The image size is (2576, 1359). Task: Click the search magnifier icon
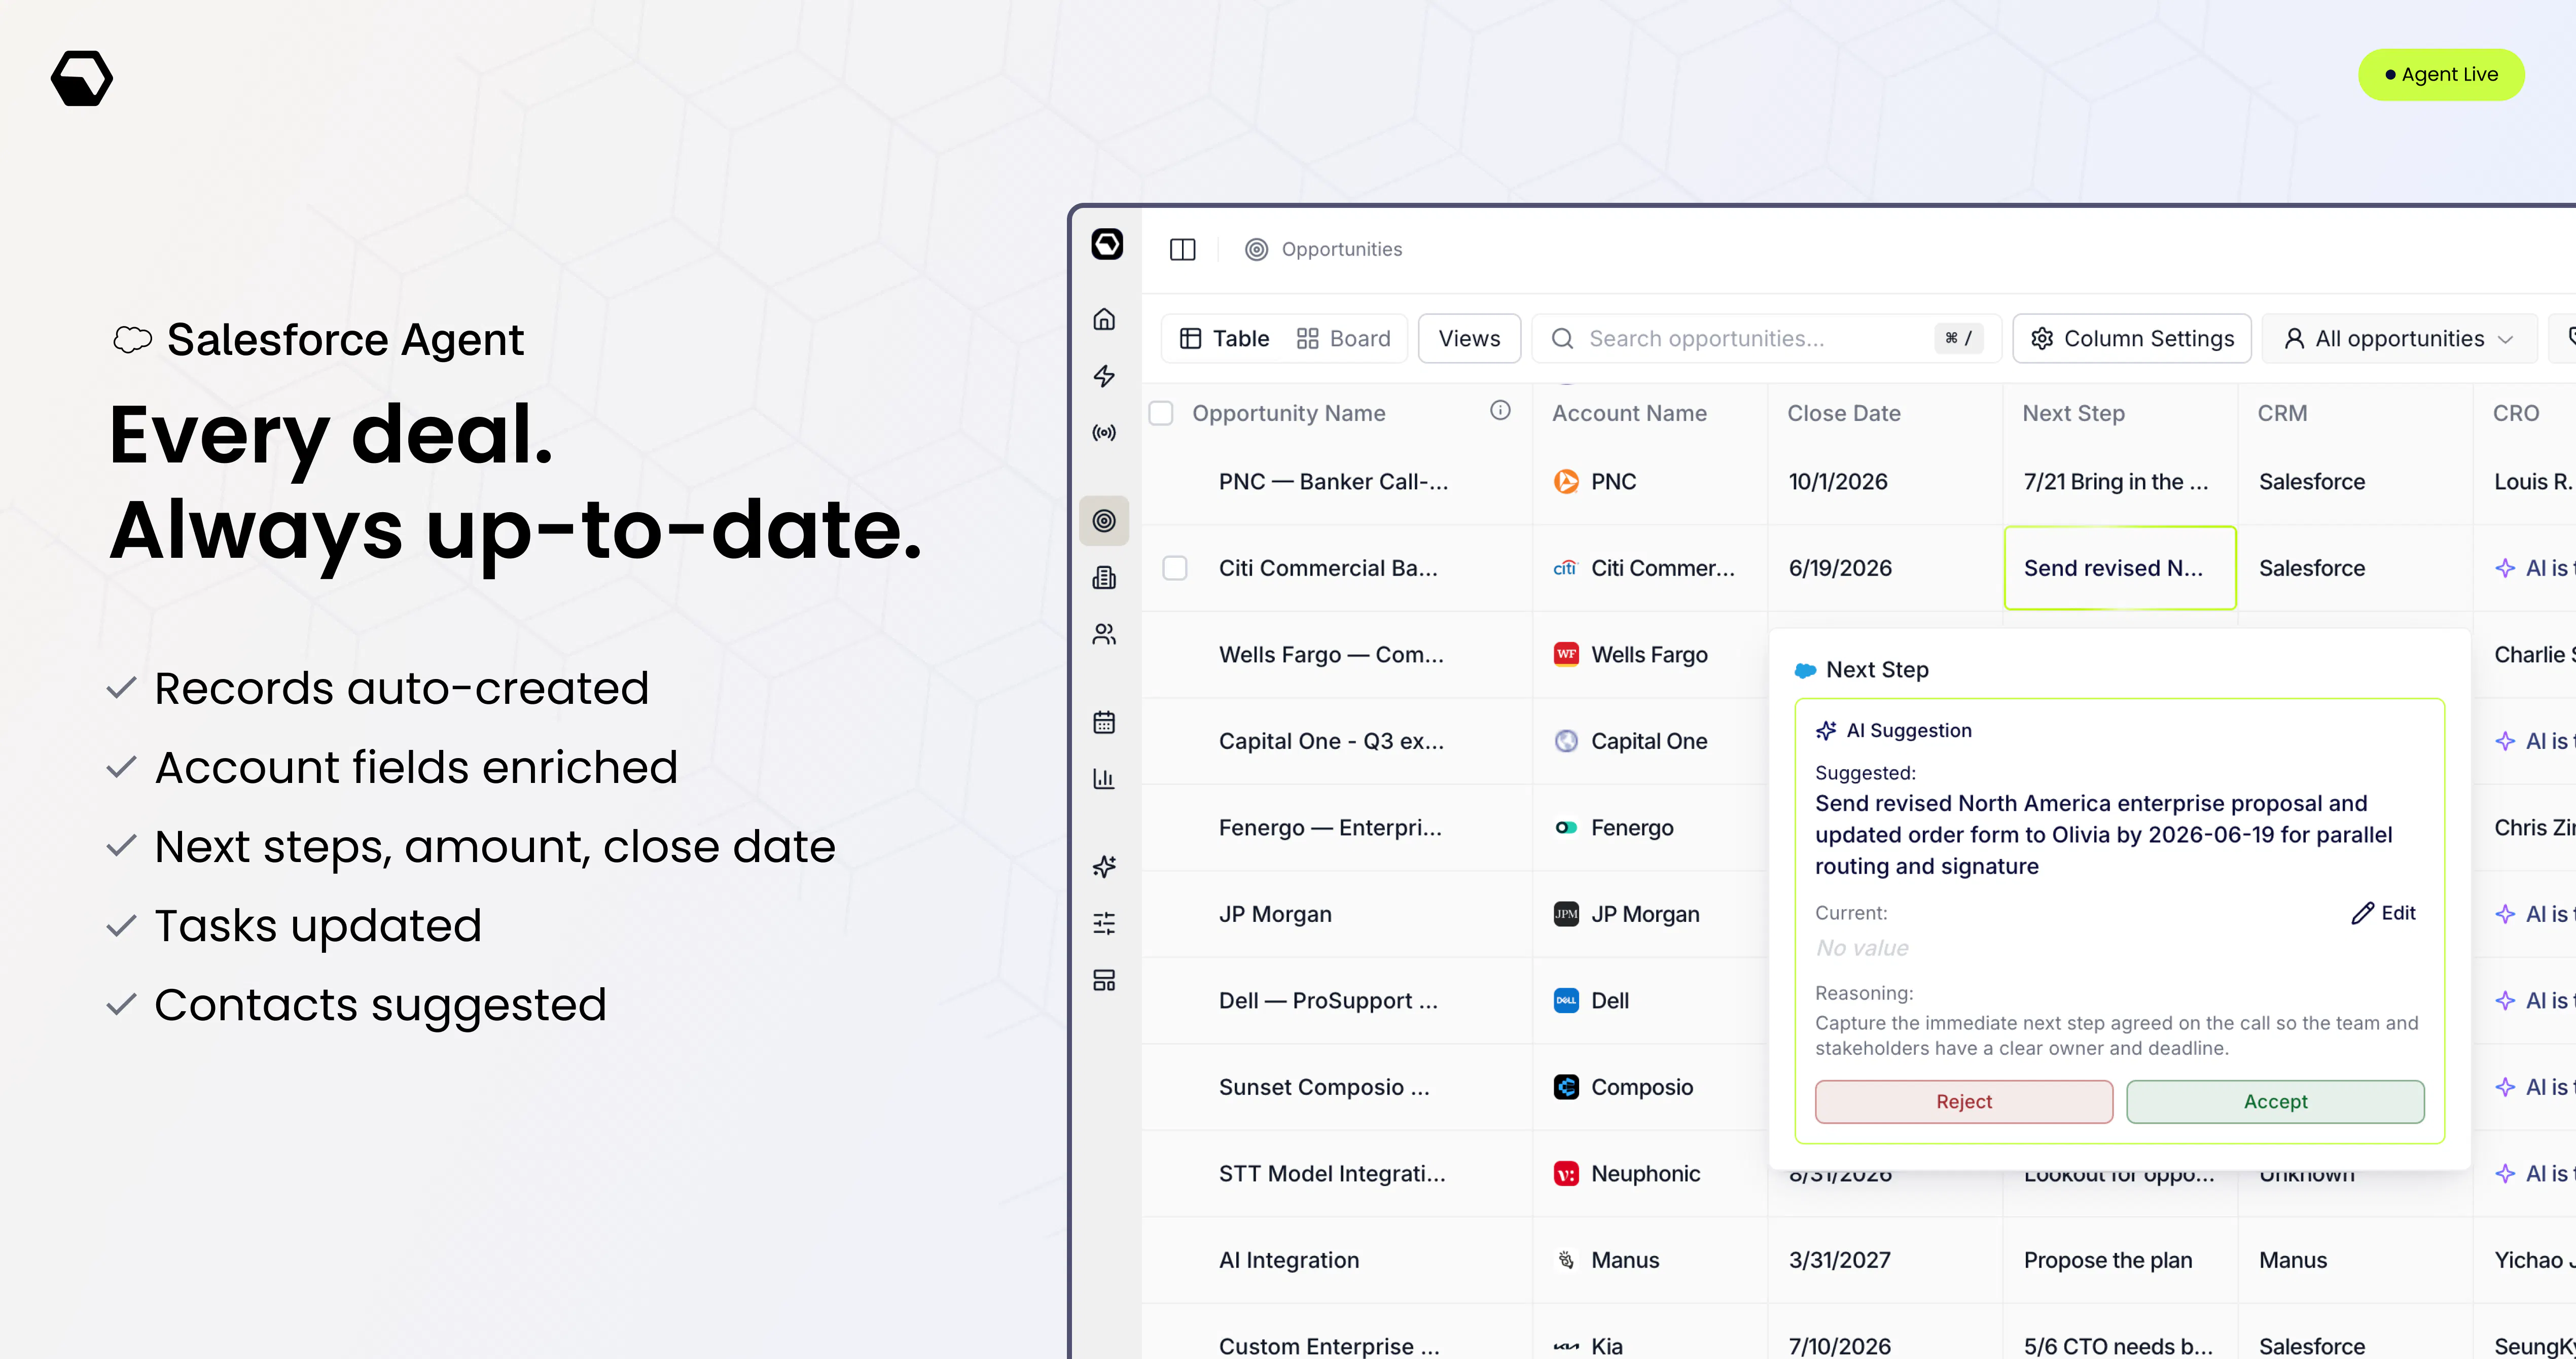(x=1562, y=339)
